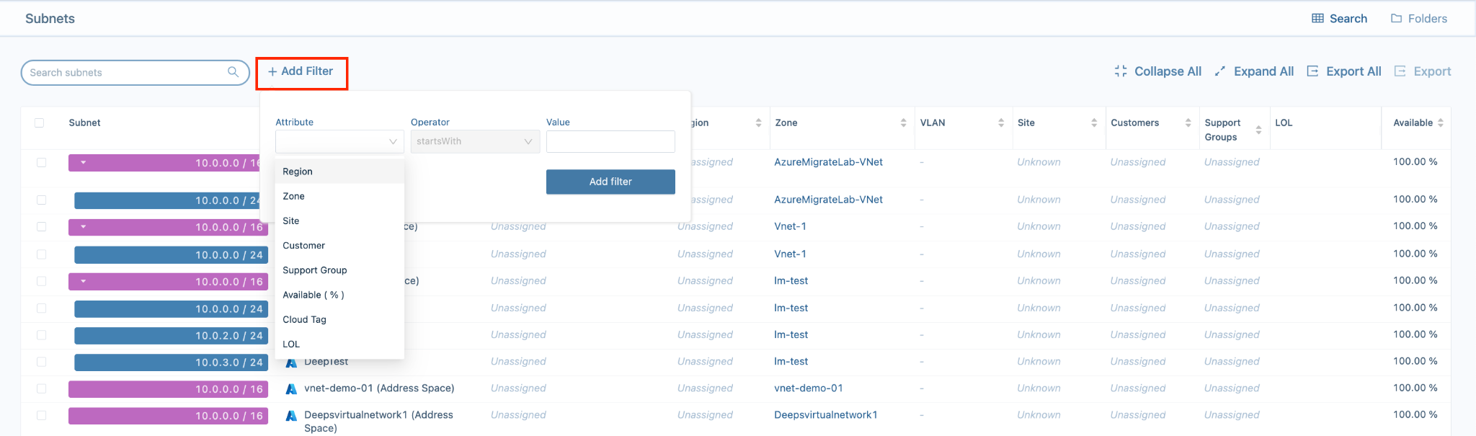Select LOL attribute option

click(x=339, y=344)
